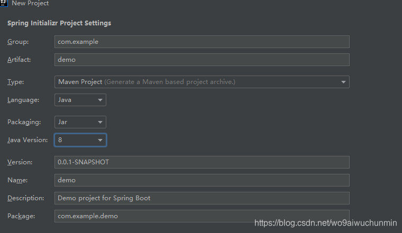Click the Package field with com.example.demo

202,216
